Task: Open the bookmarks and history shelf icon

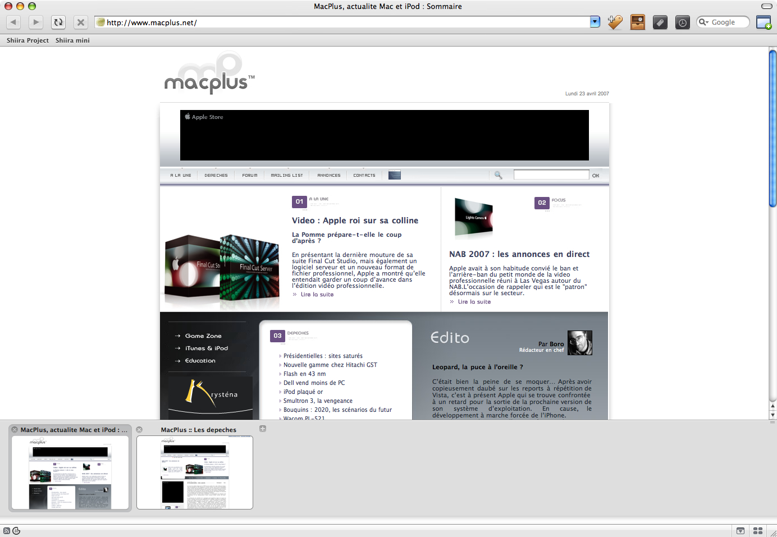Action: 638,22
